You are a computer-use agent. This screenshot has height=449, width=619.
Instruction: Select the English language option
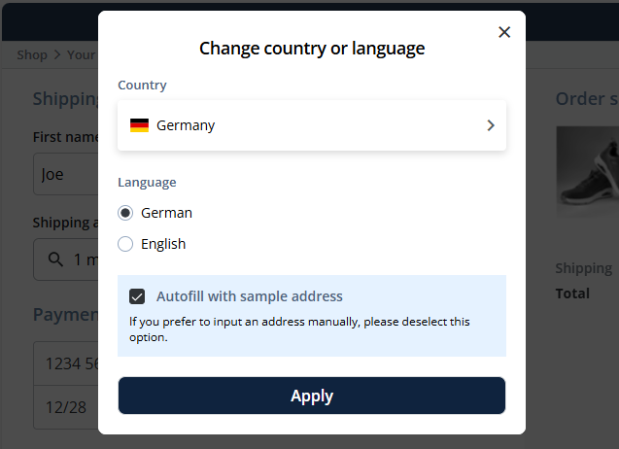125,244
